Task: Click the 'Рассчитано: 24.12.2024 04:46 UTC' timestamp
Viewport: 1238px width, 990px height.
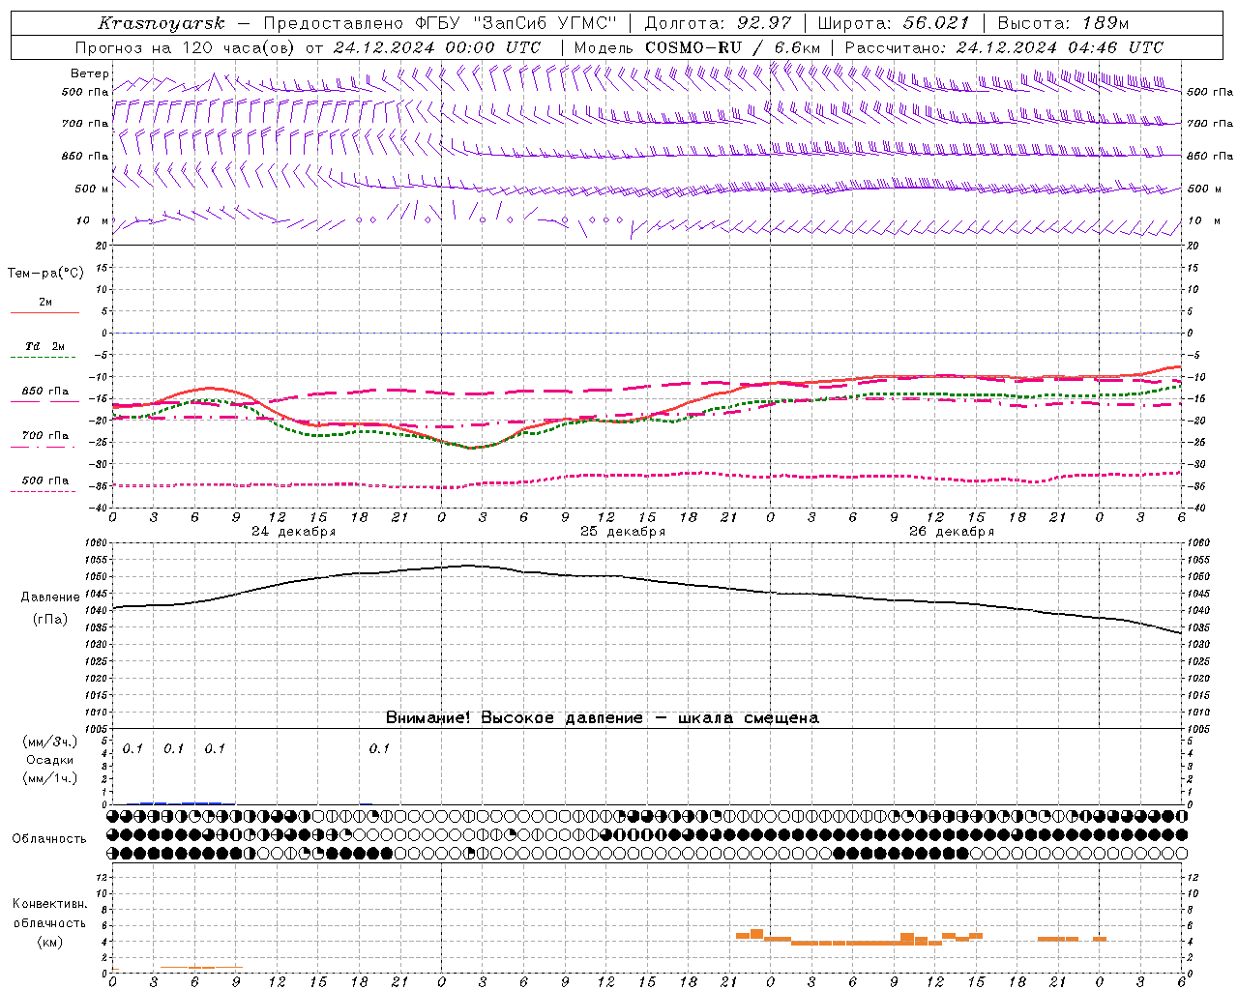Action: pyautogui.click(x=1004, y=47)
